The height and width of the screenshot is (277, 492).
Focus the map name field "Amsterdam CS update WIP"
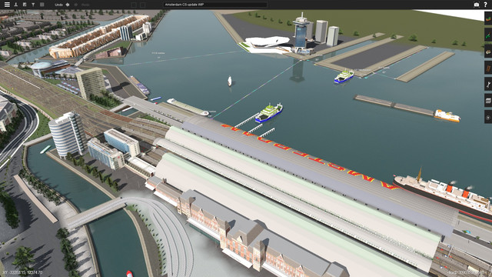point(215,5)
